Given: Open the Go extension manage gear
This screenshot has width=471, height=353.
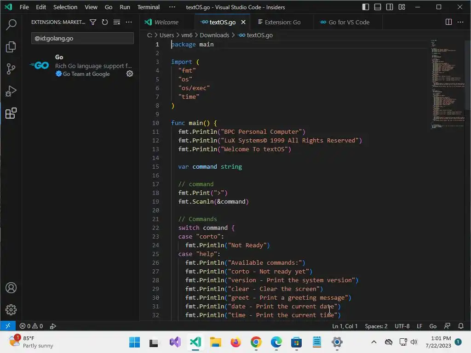Looking at the screenshot, I should pyautogui.click(x=129, y=74).
